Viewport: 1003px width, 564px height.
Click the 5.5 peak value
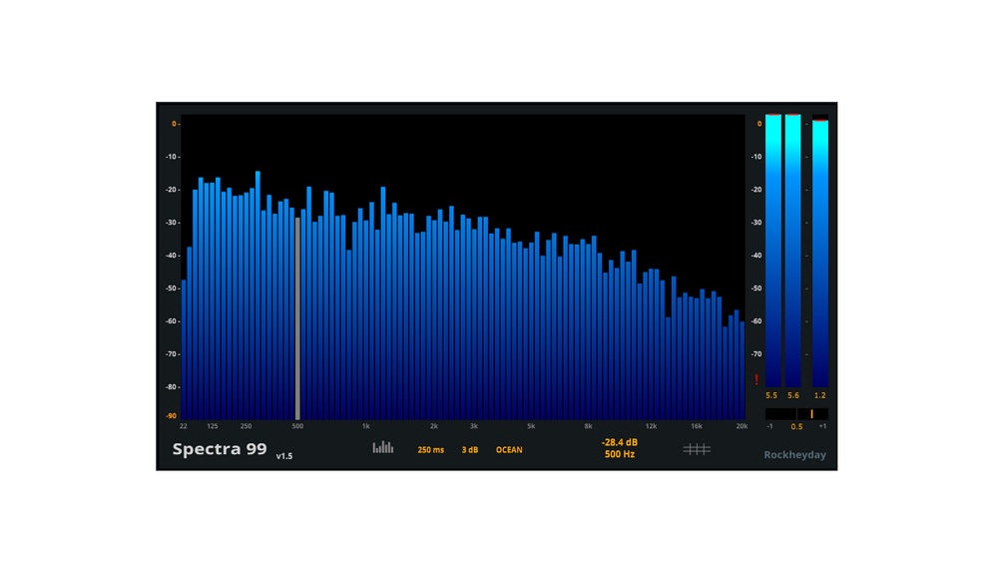tap(771, 396)
